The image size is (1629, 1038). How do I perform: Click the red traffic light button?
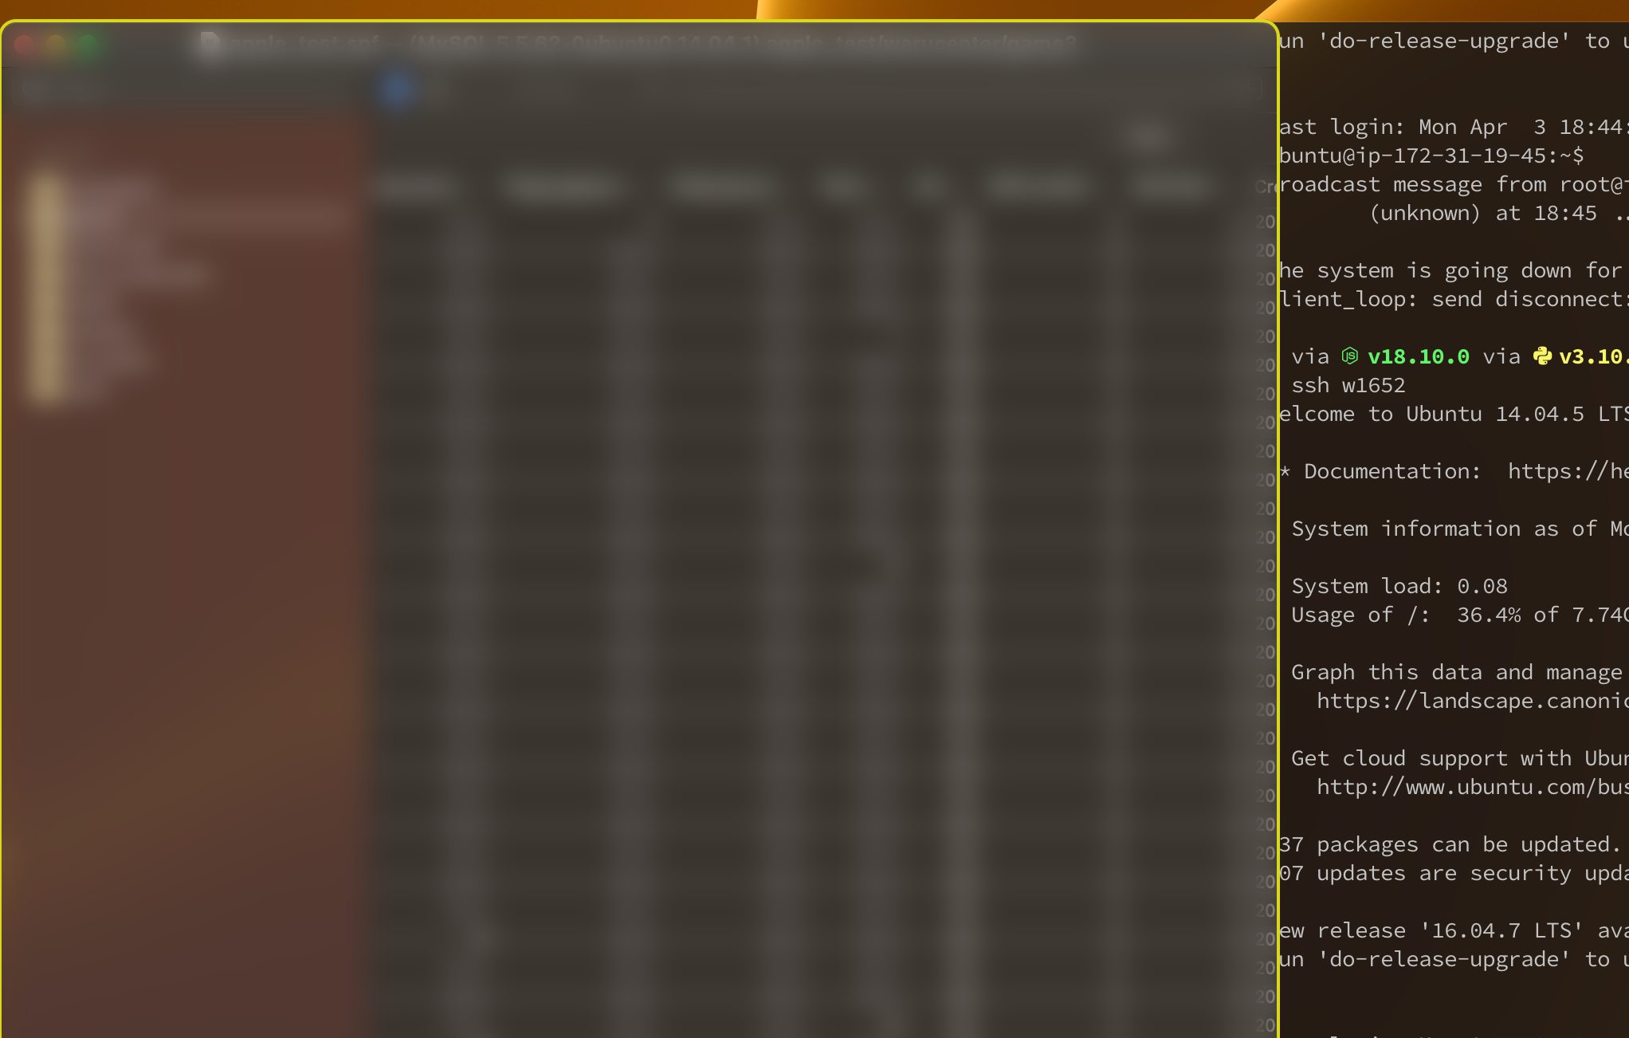[x=24, y=44]
